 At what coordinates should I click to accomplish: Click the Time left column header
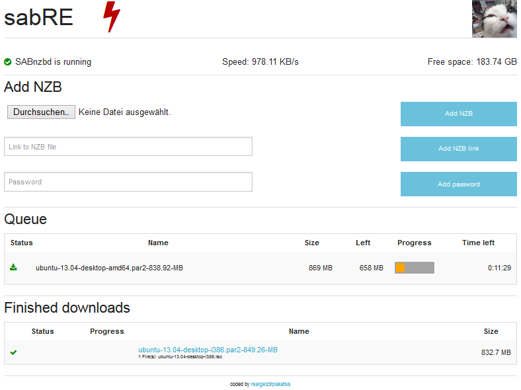click(478, 243)
